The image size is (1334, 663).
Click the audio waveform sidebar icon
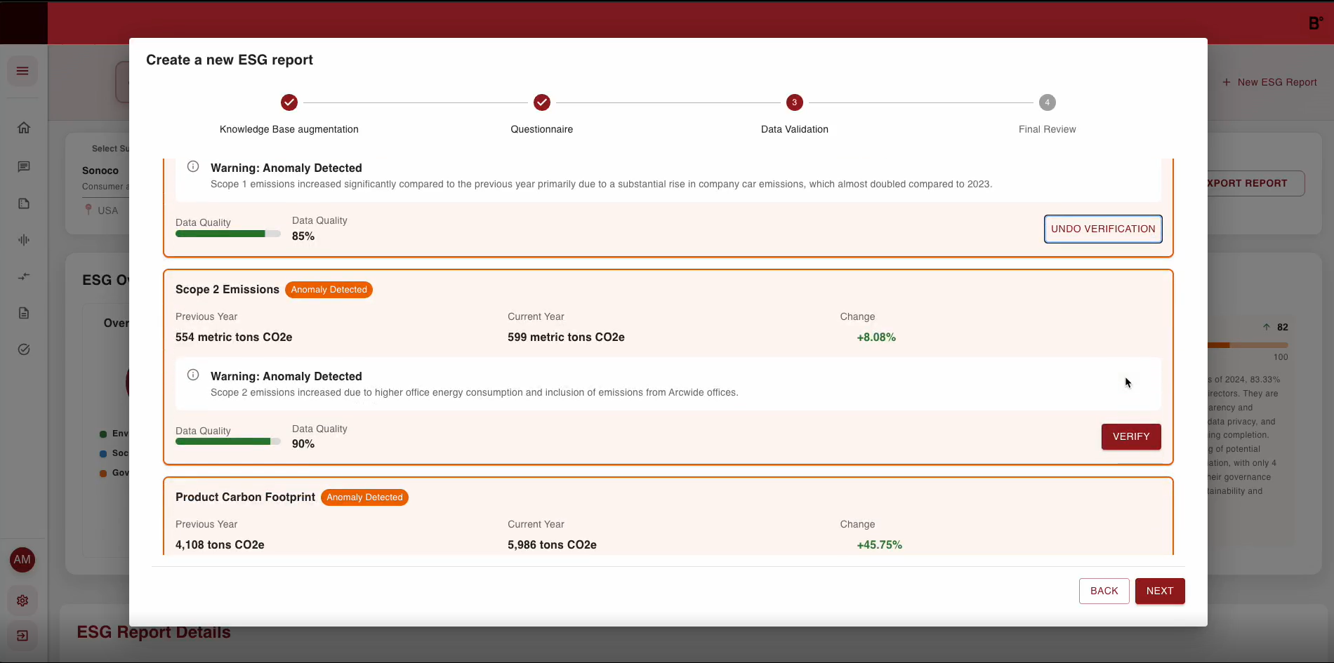coord(24,240)
